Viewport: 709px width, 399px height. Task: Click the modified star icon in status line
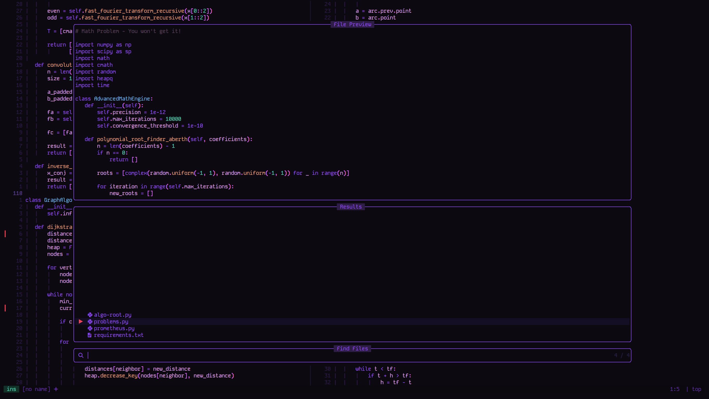(56, 389)
